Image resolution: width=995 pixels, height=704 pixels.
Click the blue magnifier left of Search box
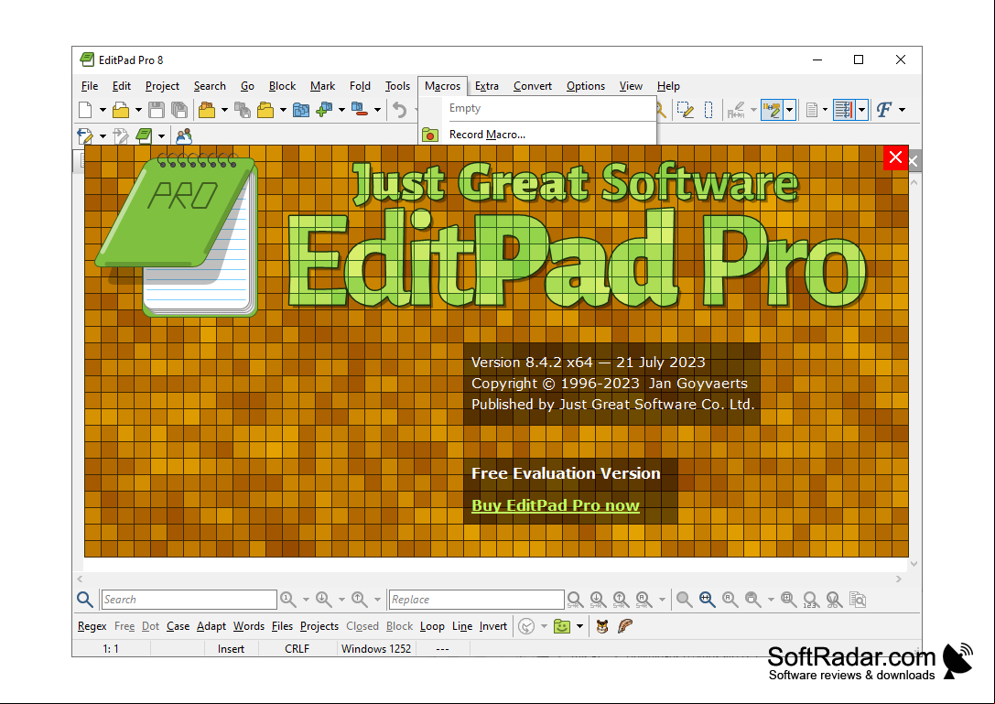pos(85,600)
